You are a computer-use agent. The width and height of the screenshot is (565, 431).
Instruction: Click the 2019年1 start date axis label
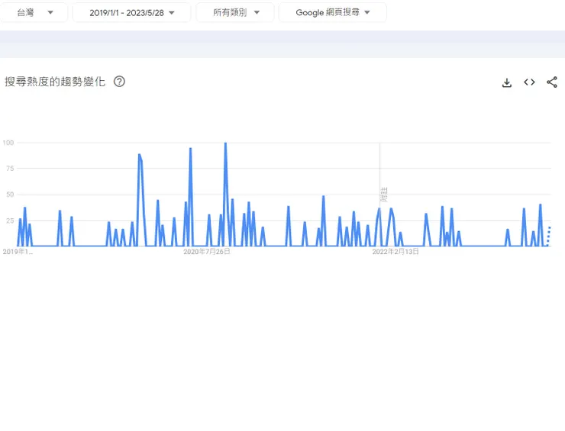point(18,252)
